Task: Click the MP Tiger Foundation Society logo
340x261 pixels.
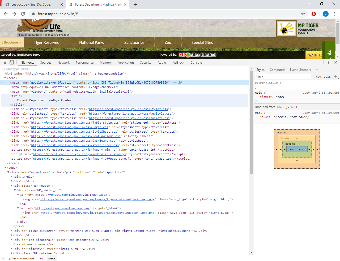Action: pos(297,28)
